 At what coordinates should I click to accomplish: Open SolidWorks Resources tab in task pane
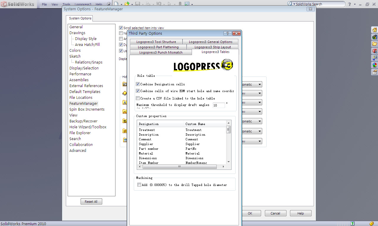pos(374,30)
